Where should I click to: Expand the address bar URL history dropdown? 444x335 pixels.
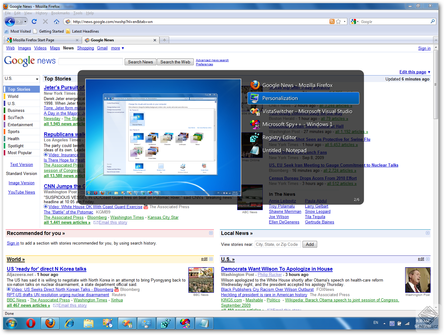[345, 21]
